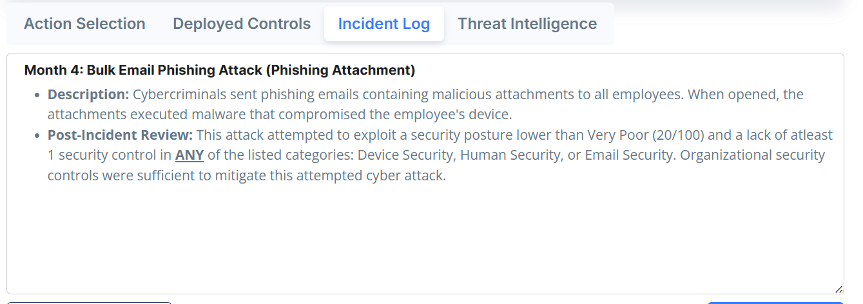The height and width of the screenshot is (304, 863).
Task: Open the Deployed Controls tab
Action: point(242,24)
